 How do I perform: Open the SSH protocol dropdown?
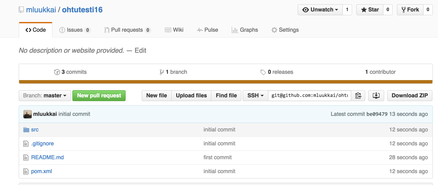[256, 96]
